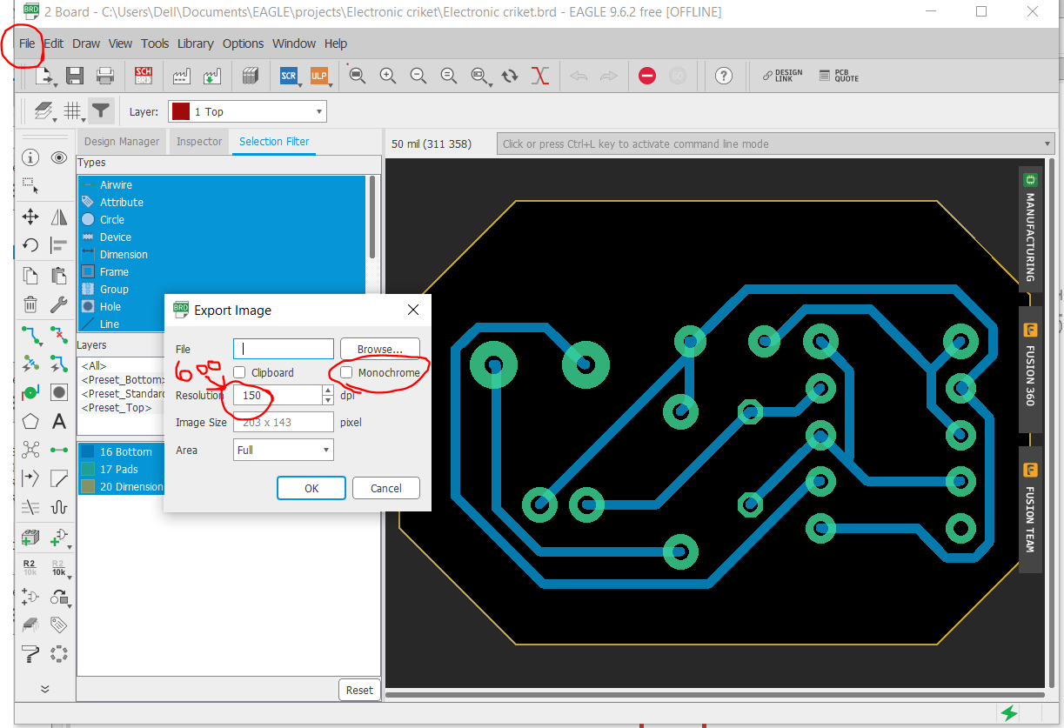Enable the Monochrome checkbox

coord(347,372)
